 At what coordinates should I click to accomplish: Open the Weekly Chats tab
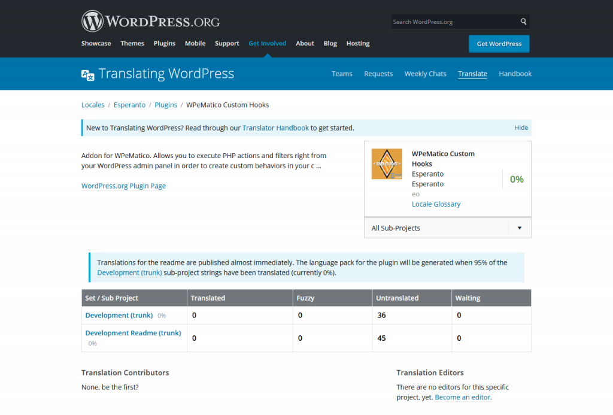(x=426, y=74)
